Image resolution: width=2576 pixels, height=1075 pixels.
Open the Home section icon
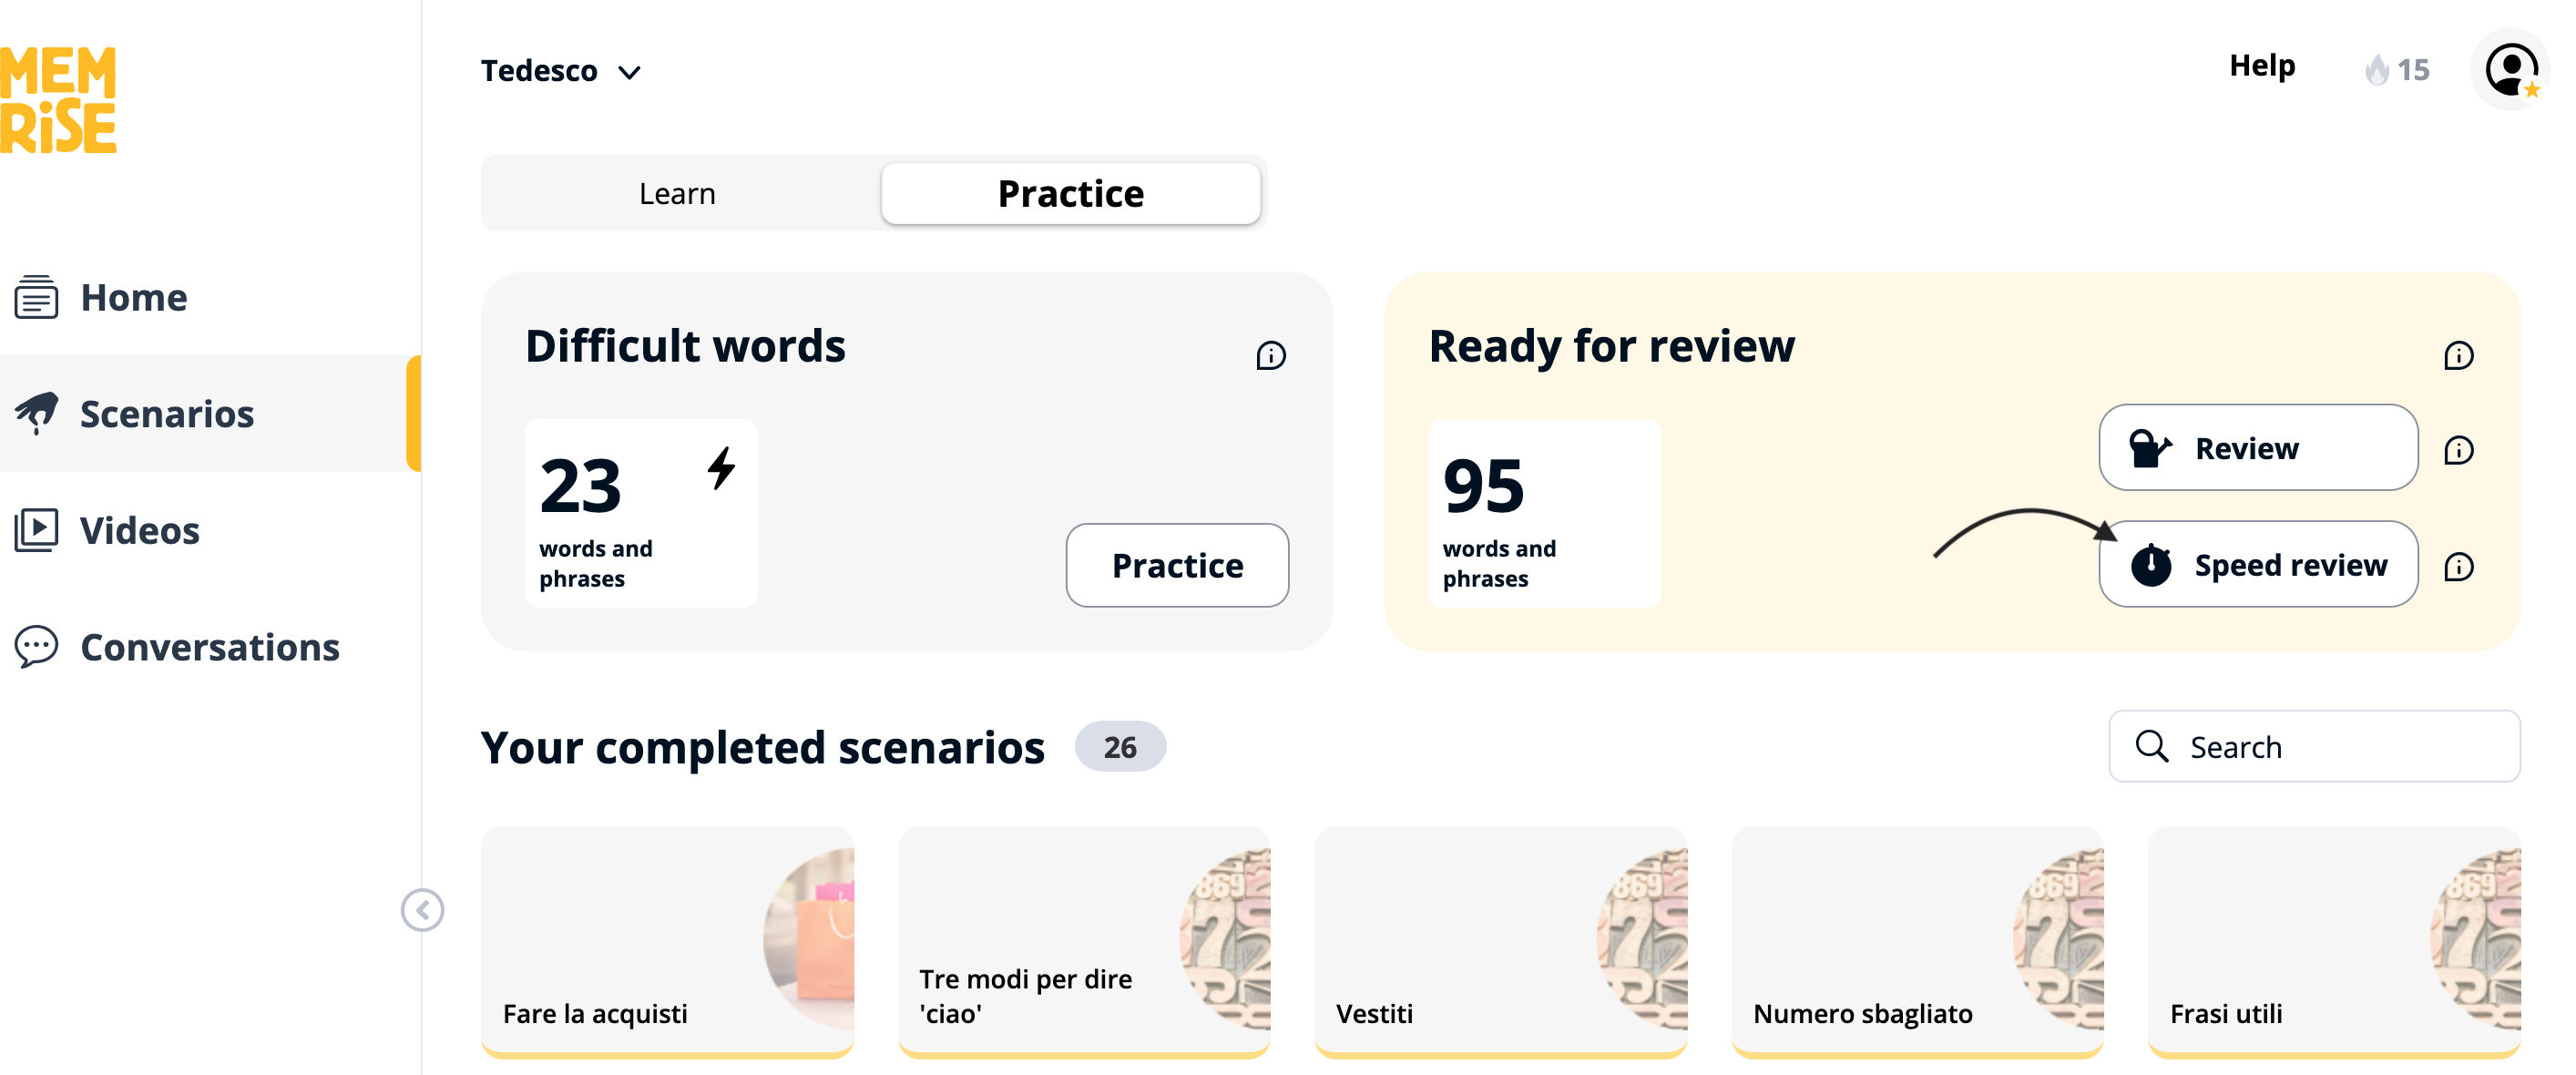[37, 297]
